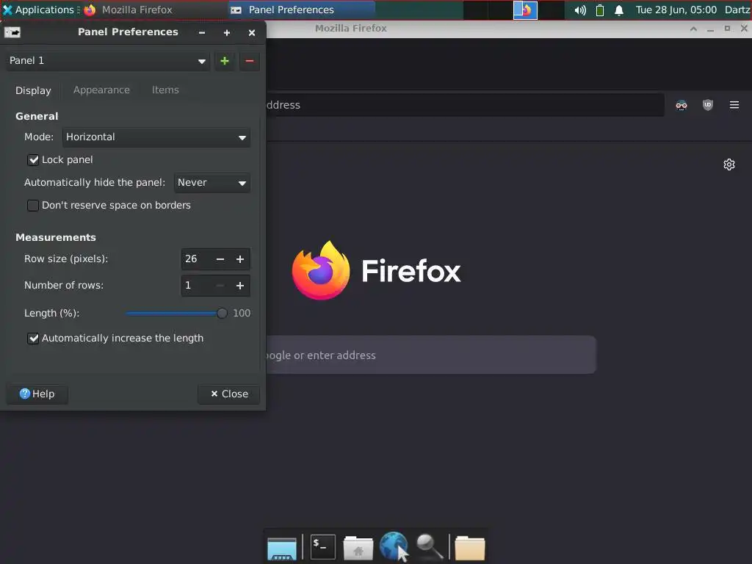This screenshot has height=564, width=752.
Task: Open the Panel 1 selector dropdown
Action: 107,61
